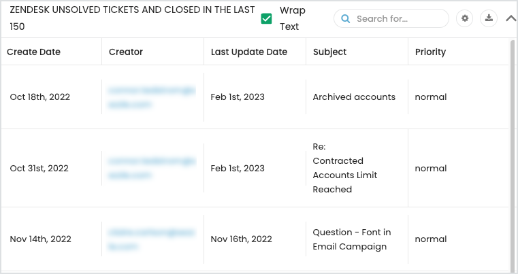518x274 pixels.
Task: Focus the Search for... field
Action: tap(391, 18)
